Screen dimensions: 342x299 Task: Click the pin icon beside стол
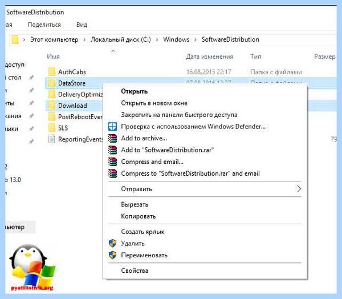click(31, 77)
